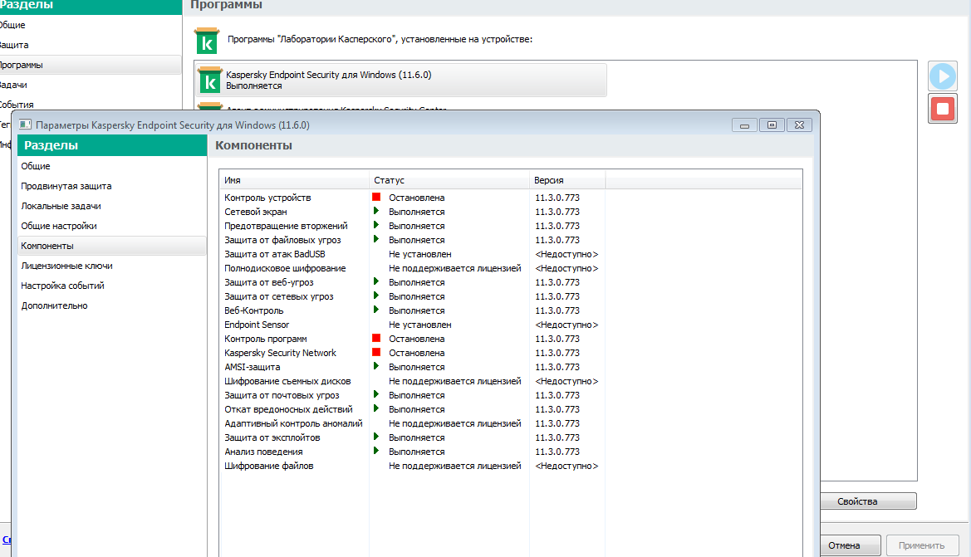Click Не установлен status of BadUSB row
Viewport: 971px width, 557px height.
419,254
